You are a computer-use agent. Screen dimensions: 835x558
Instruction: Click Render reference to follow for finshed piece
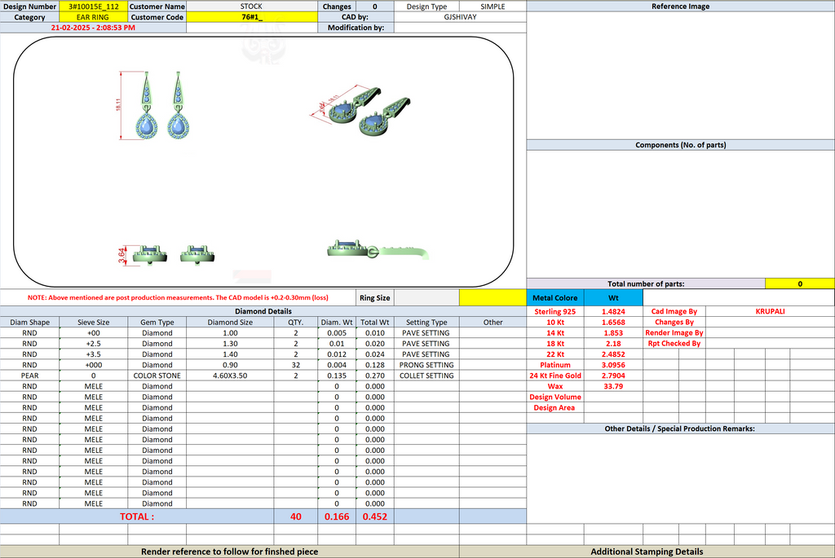click(x=229, y=551)
